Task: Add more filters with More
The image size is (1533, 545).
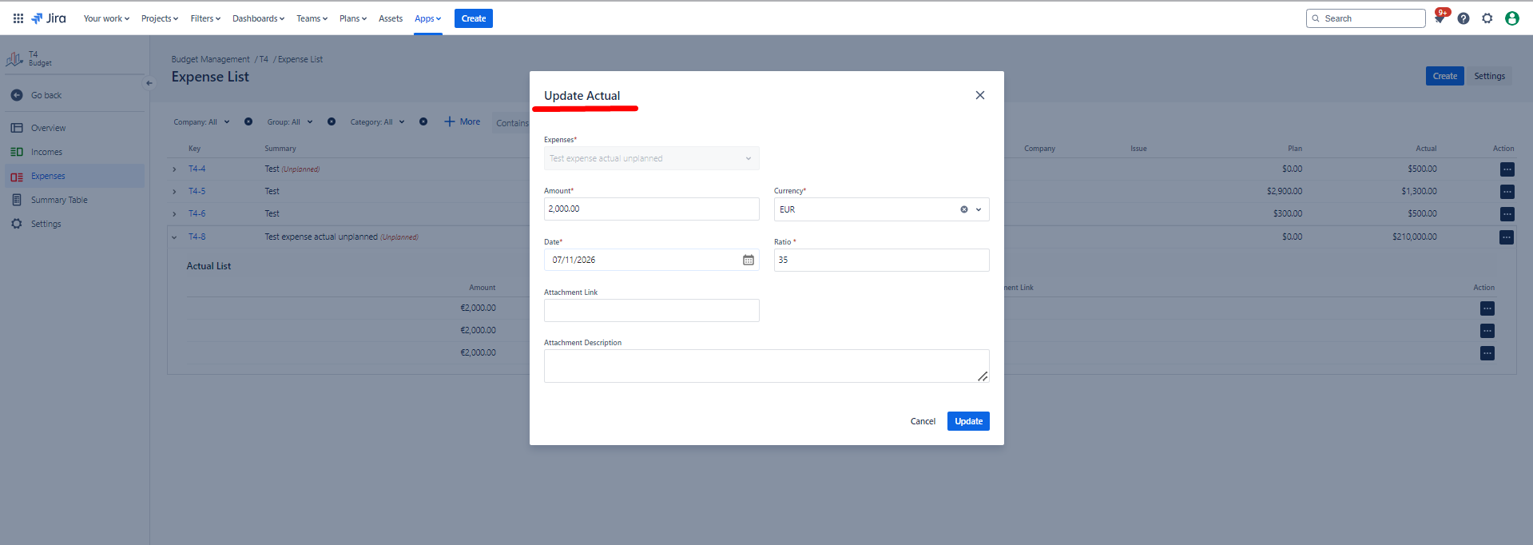Action: 463,121
